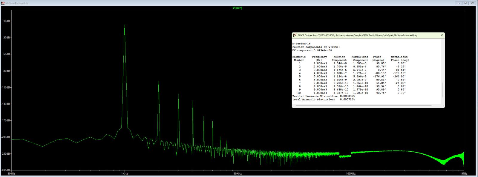Close the All-Sym-Balanced.fft plot window

pyautogui.click(x=472, y=3)
